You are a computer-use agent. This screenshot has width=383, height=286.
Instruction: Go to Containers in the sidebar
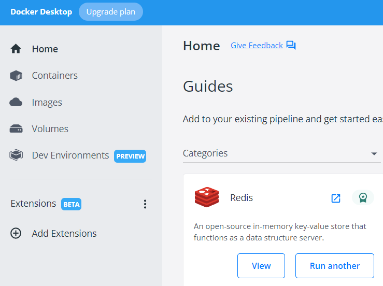point(54,76)
